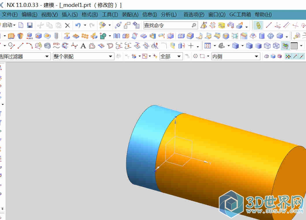Image resolution: width=306 pixels, height=220 pixels.
Task: Undo the last action with the blue arrow
Action: click(x=78, y=25)
